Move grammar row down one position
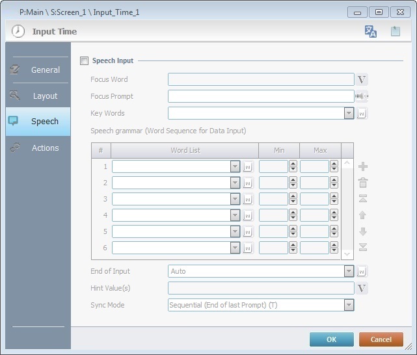 point(363,231)
